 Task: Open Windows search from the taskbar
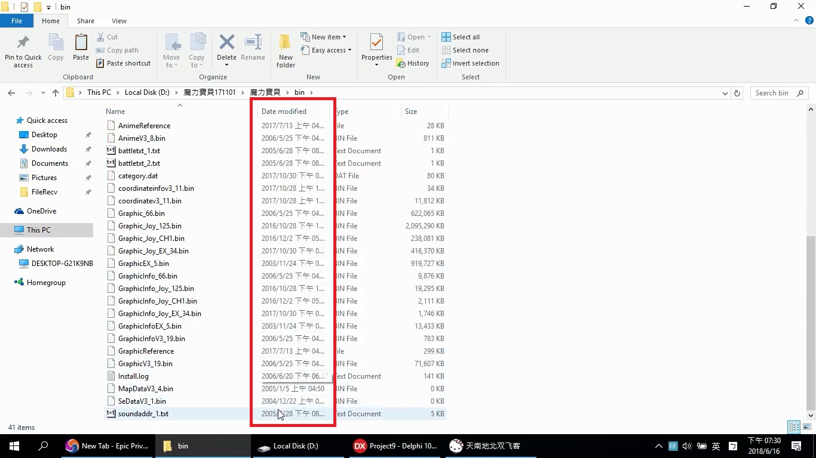(43, 445)
